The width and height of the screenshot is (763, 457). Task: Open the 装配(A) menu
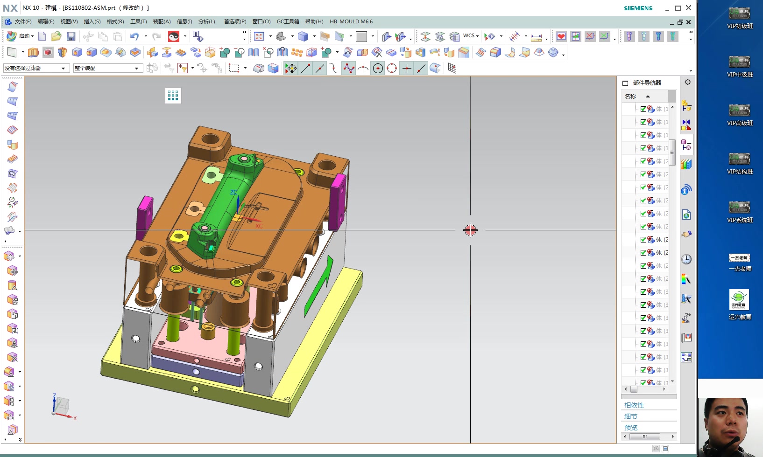(162, 22)
